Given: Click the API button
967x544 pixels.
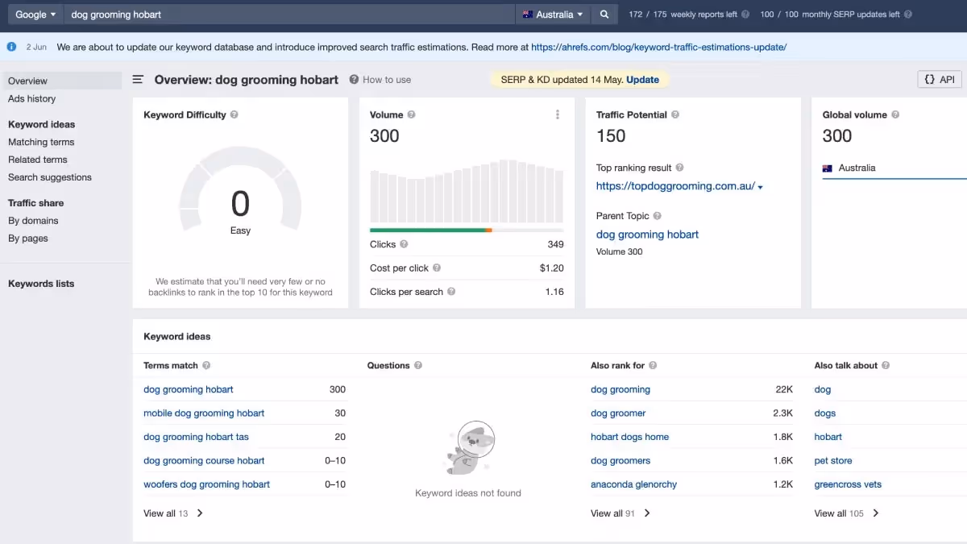Looking at the screenshot, I should [x=940, y=80].
